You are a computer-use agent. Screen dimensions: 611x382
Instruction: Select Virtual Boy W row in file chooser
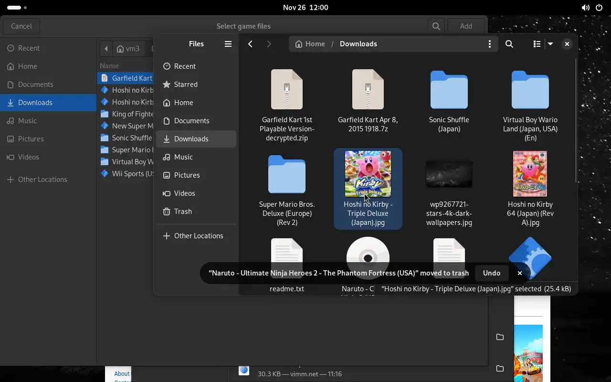click(x=126, y=162)
